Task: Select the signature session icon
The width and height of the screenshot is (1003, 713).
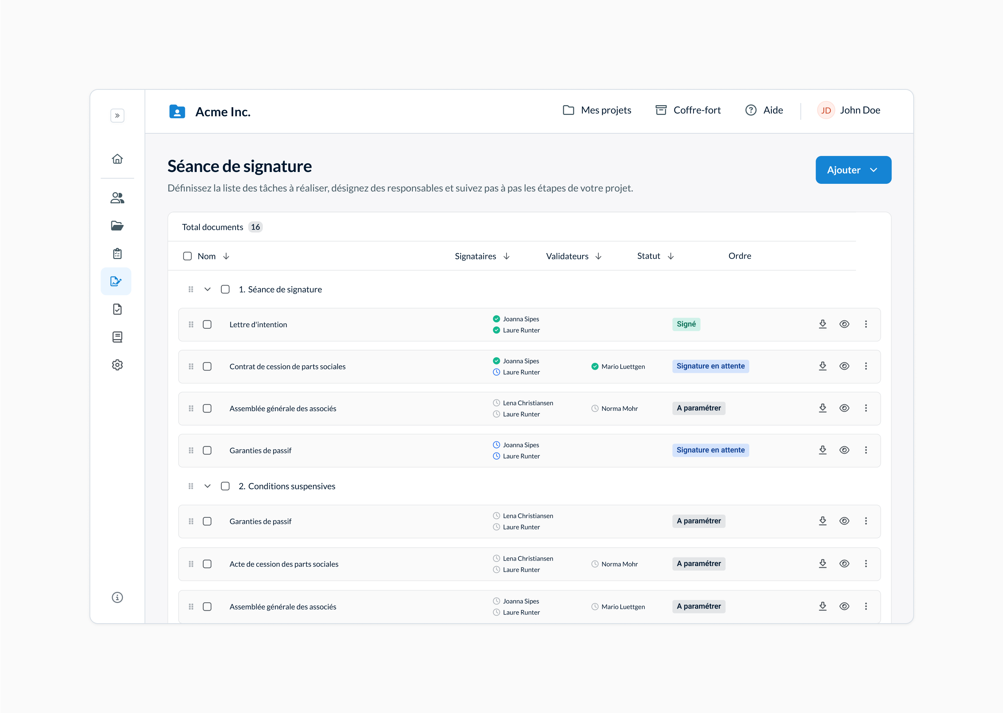Action: [116, 281]
